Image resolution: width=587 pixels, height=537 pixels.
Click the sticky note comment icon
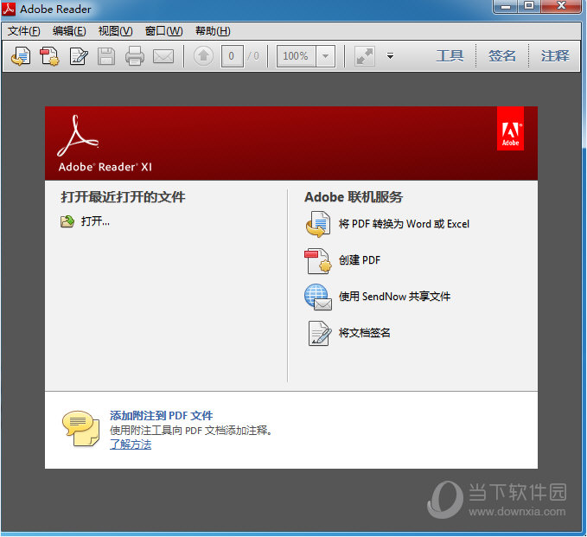click(x=81, y=429)
